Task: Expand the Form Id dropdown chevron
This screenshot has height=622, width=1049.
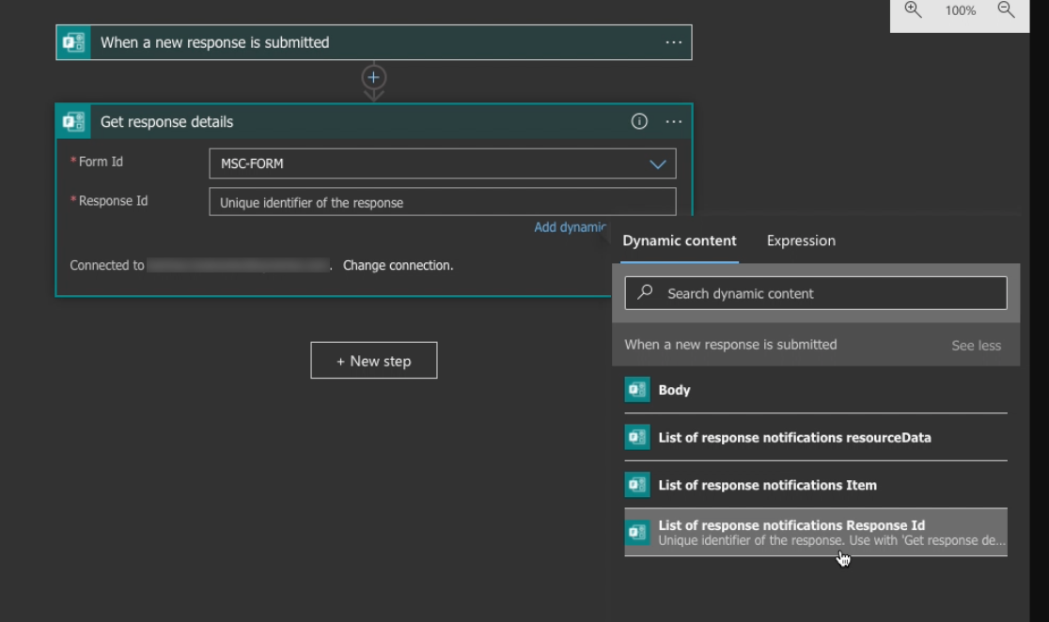Action: [x=658, y=163]
